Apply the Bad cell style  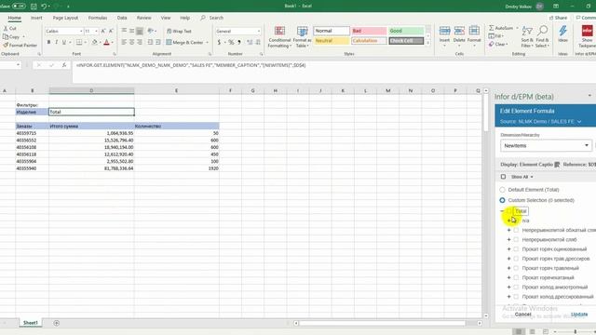tap(369, 31)
